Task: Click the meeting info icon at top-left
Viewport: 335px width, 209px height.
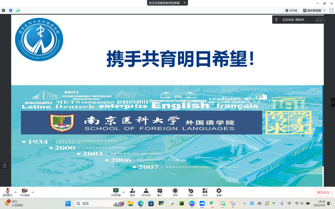Action: 4,10
